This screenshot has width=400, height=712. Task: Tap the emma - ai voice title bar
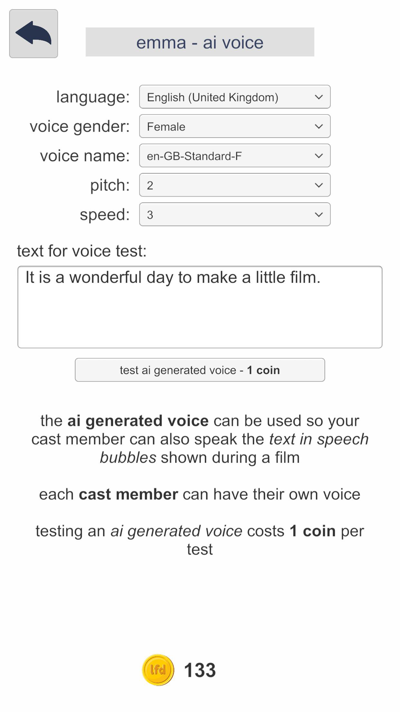point(200,42)
